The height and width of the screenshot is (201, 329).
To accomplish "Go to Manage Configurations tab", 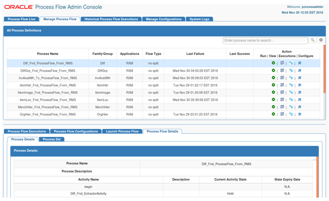I will click(164, 19).
